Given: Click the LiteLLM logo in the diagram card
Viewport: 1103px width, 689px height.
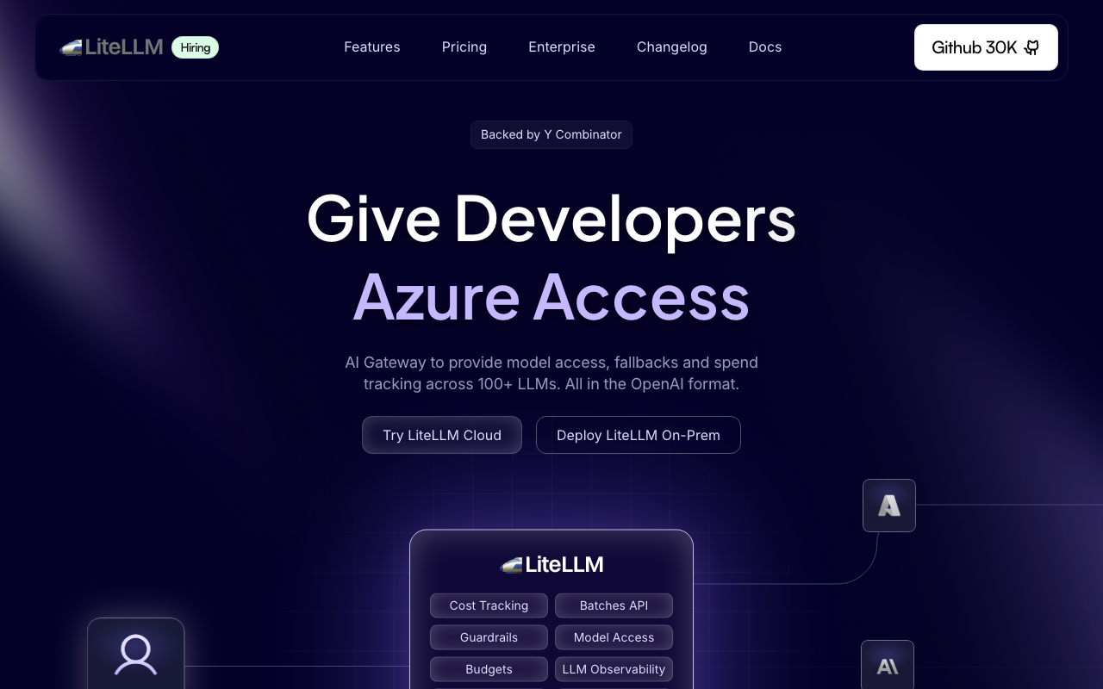Looking at the screenshot, I should [551, 565].
